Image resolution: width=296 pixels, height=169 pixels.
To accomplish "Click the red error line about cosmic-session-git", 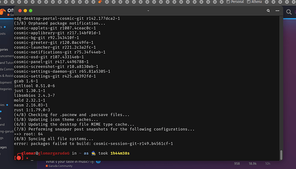I will [x=93, y=144].
